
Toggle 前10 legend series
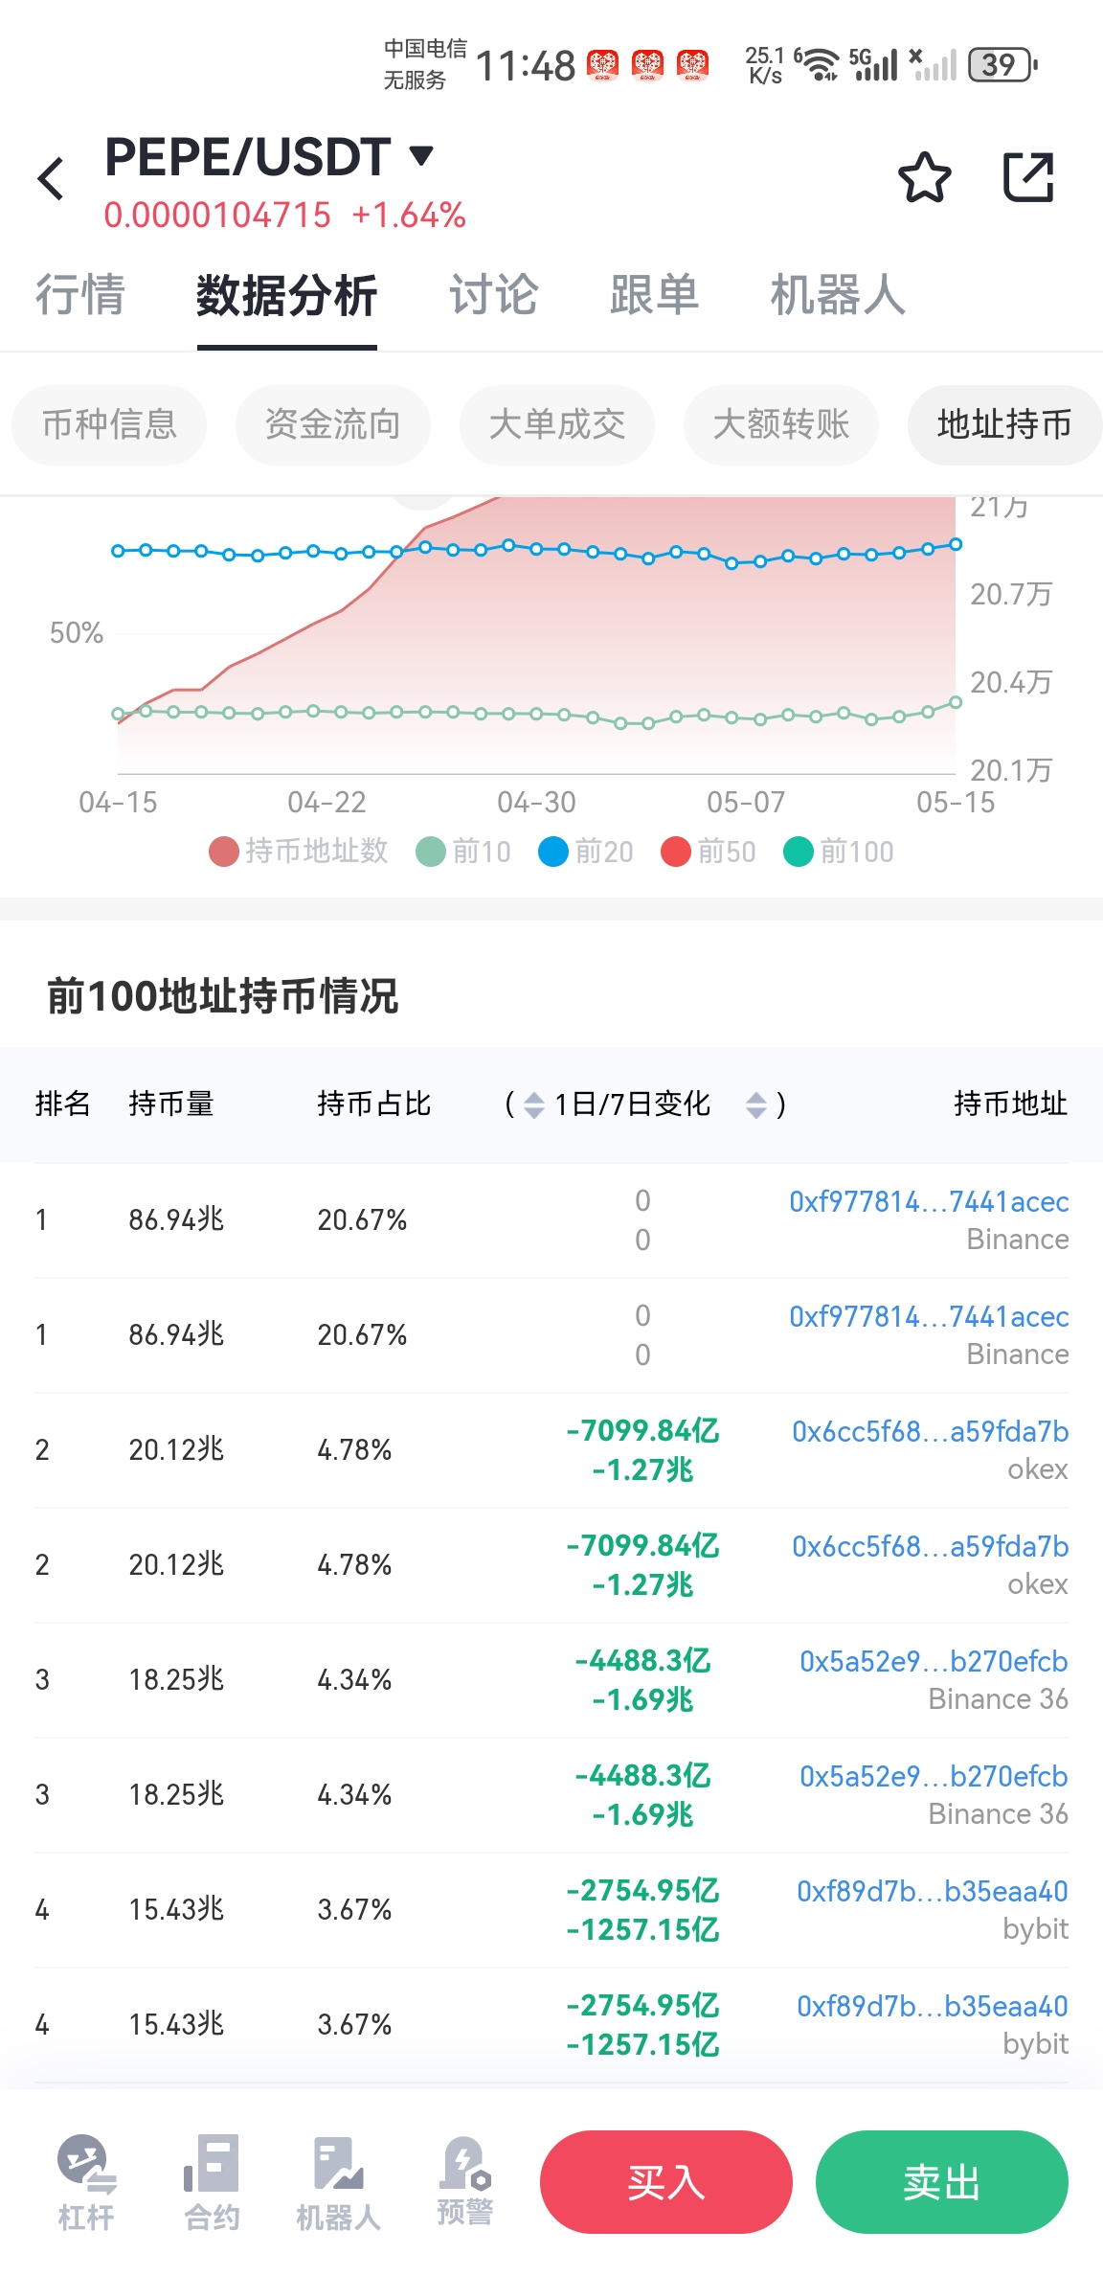[463, 851]
